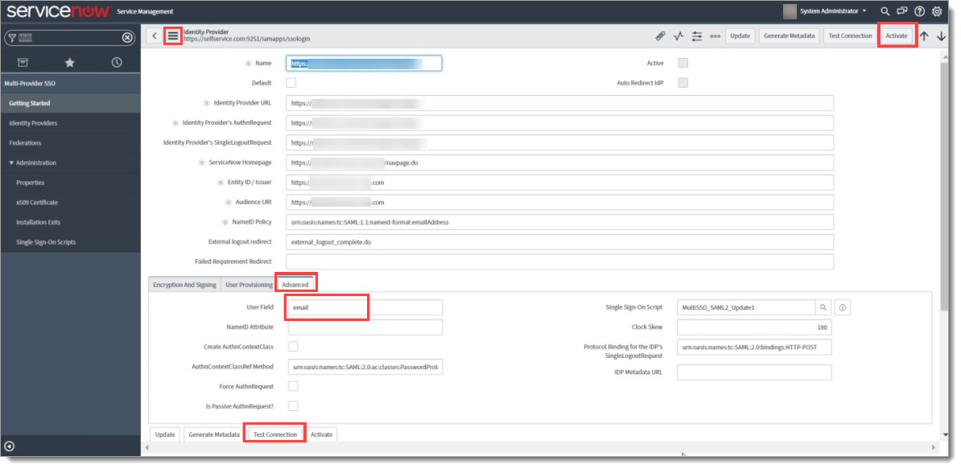Open more options ellipsis in form header

pos(715,36)
